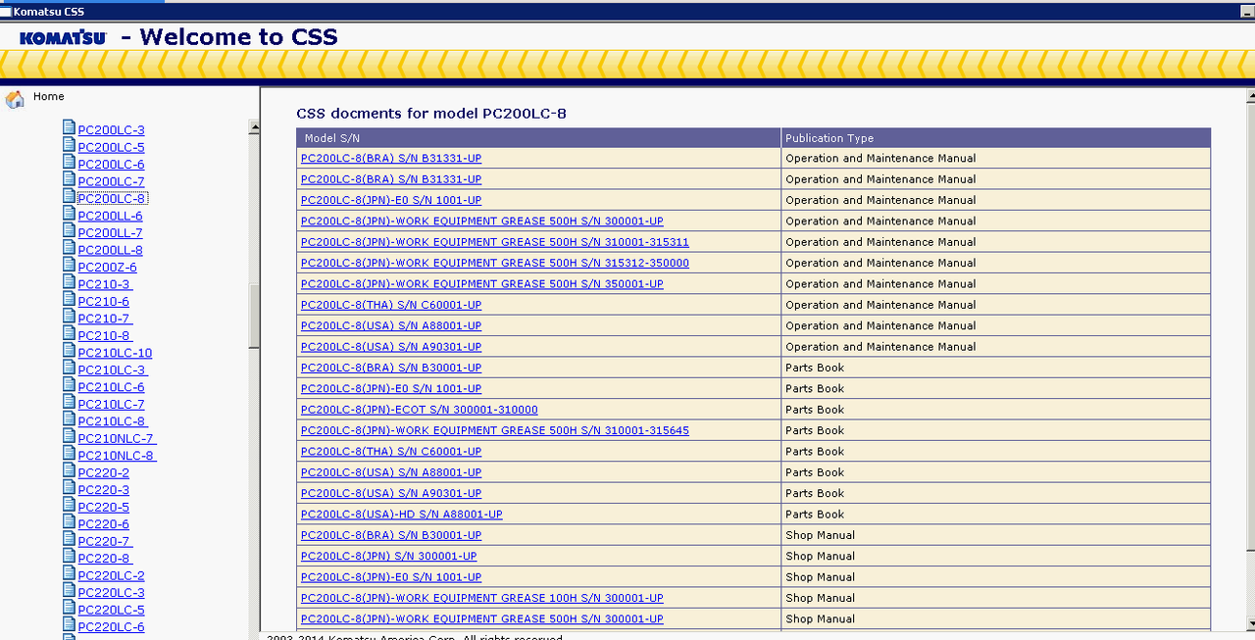Click document icon beside PC200LC-5
The width and height of the screenshot is (1255, 640).
pyautogui.click(x=69, y=145)
